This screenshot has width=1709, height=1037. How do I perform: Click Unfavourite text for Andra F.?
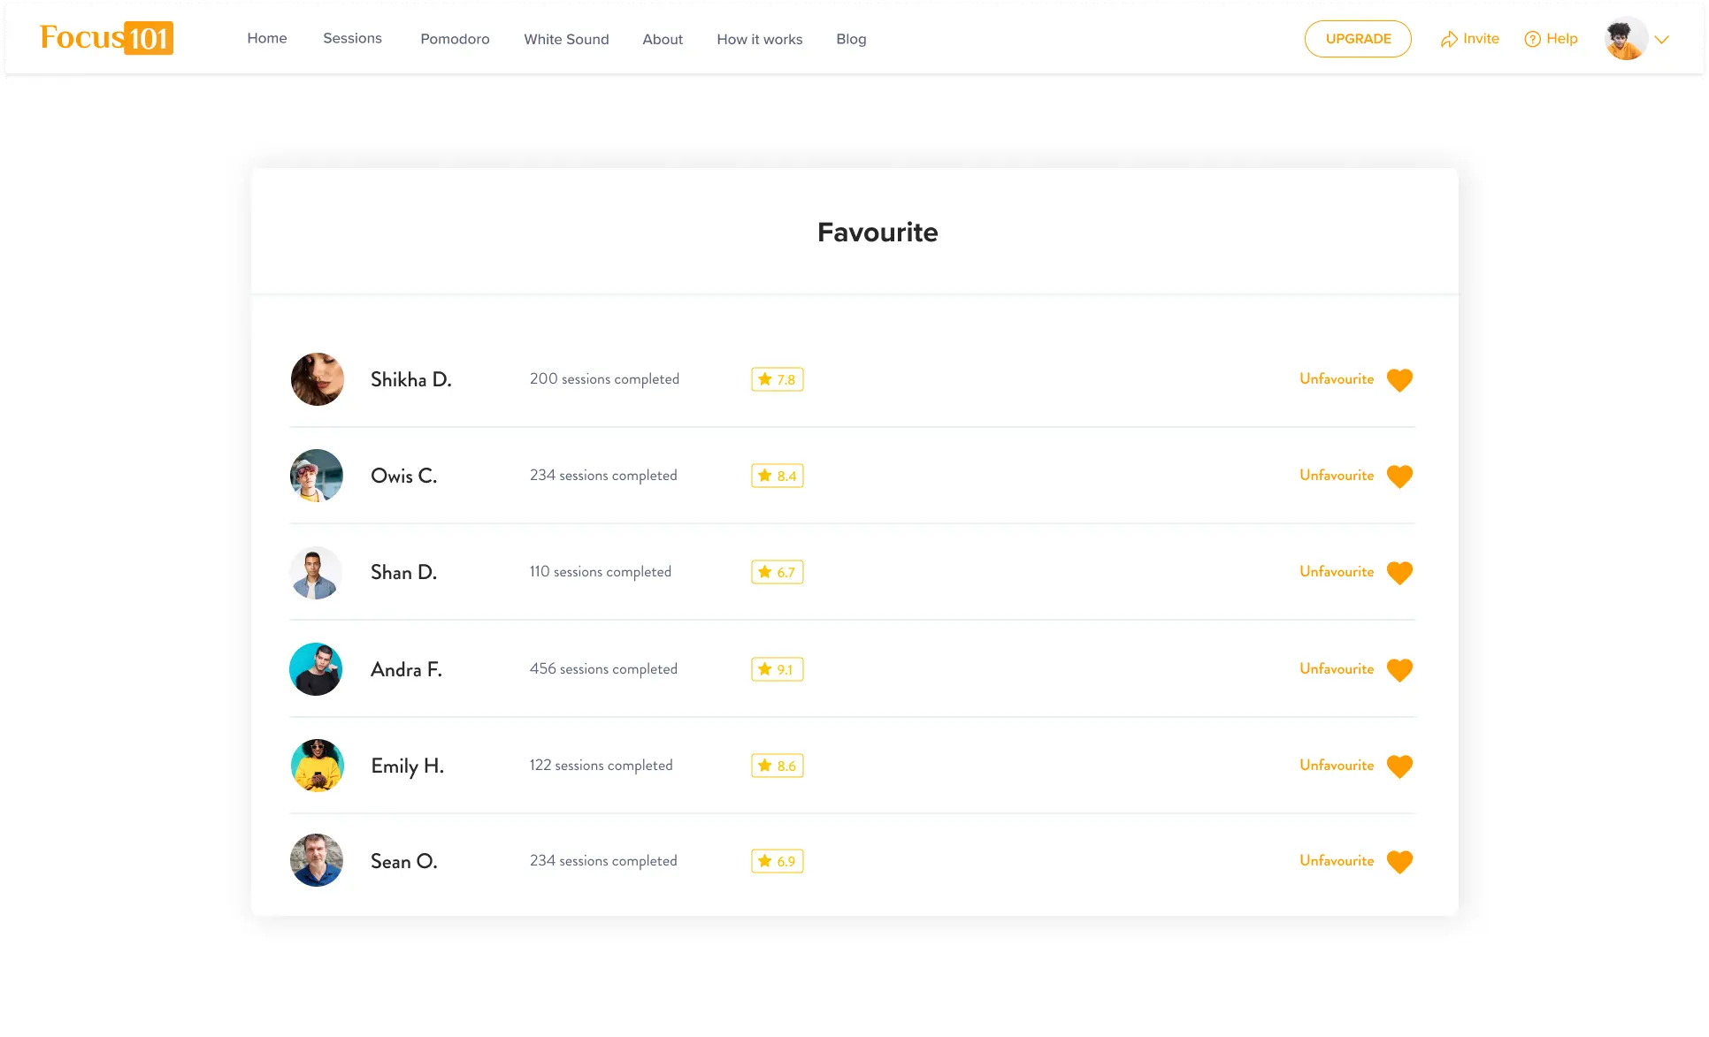[1336, 669]
